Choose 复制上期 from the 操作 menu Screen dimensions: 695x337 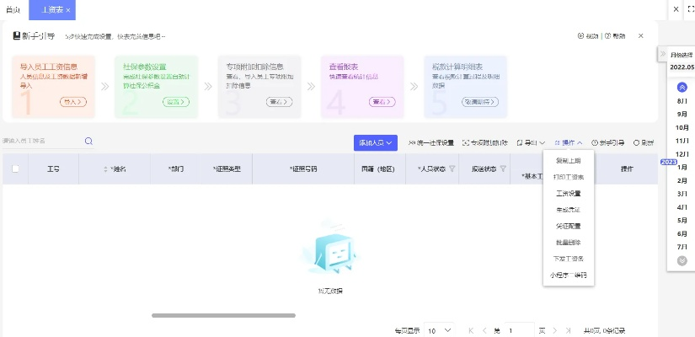(569, 161)
